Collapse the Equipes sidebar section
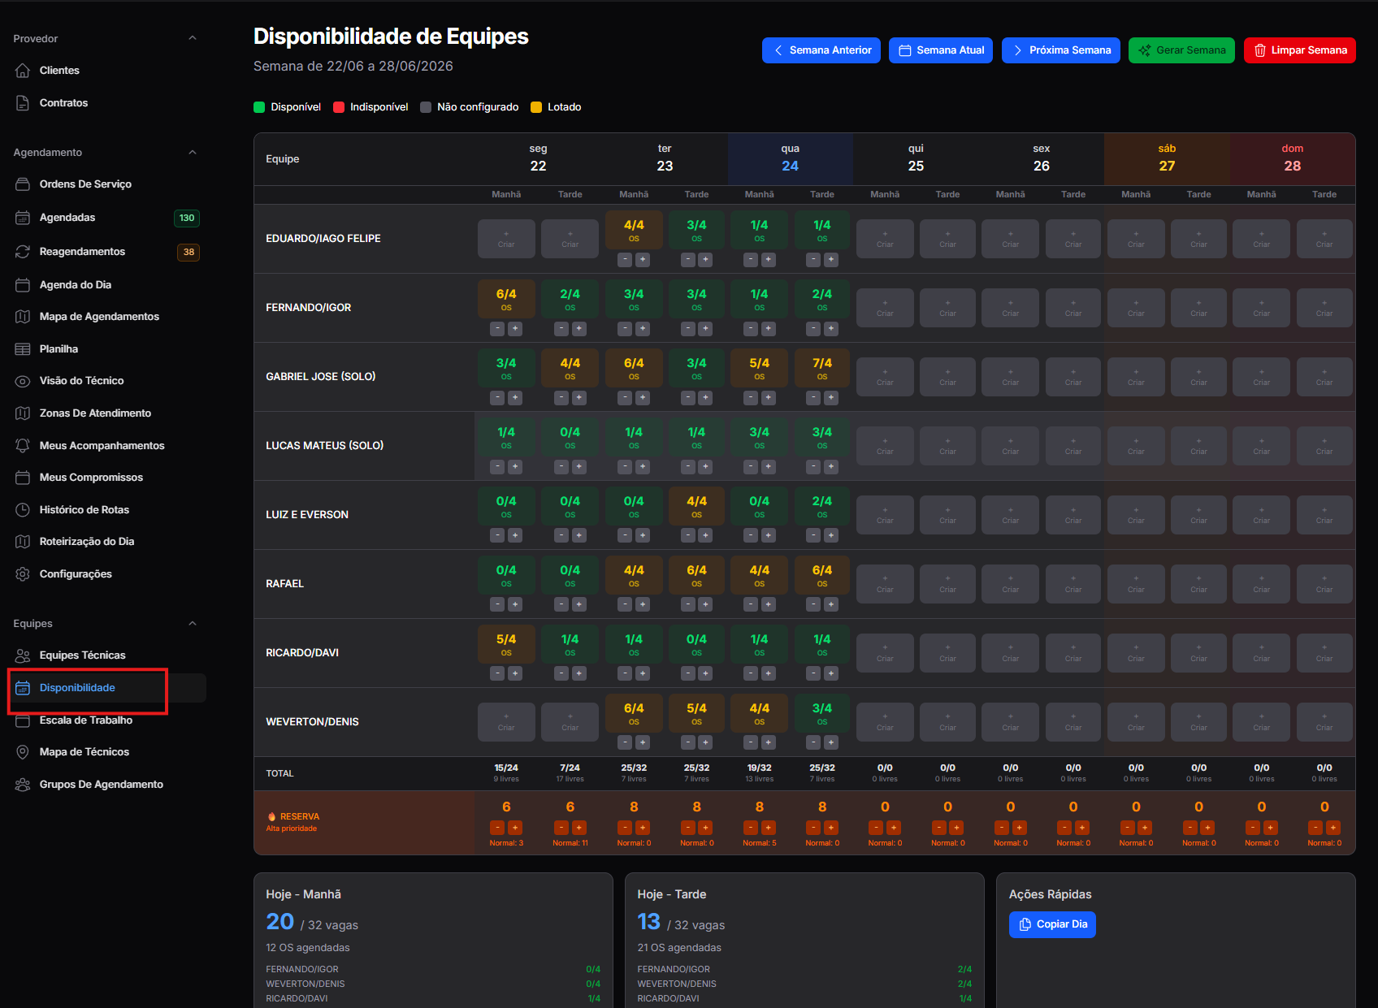 (x=193, y=624)
